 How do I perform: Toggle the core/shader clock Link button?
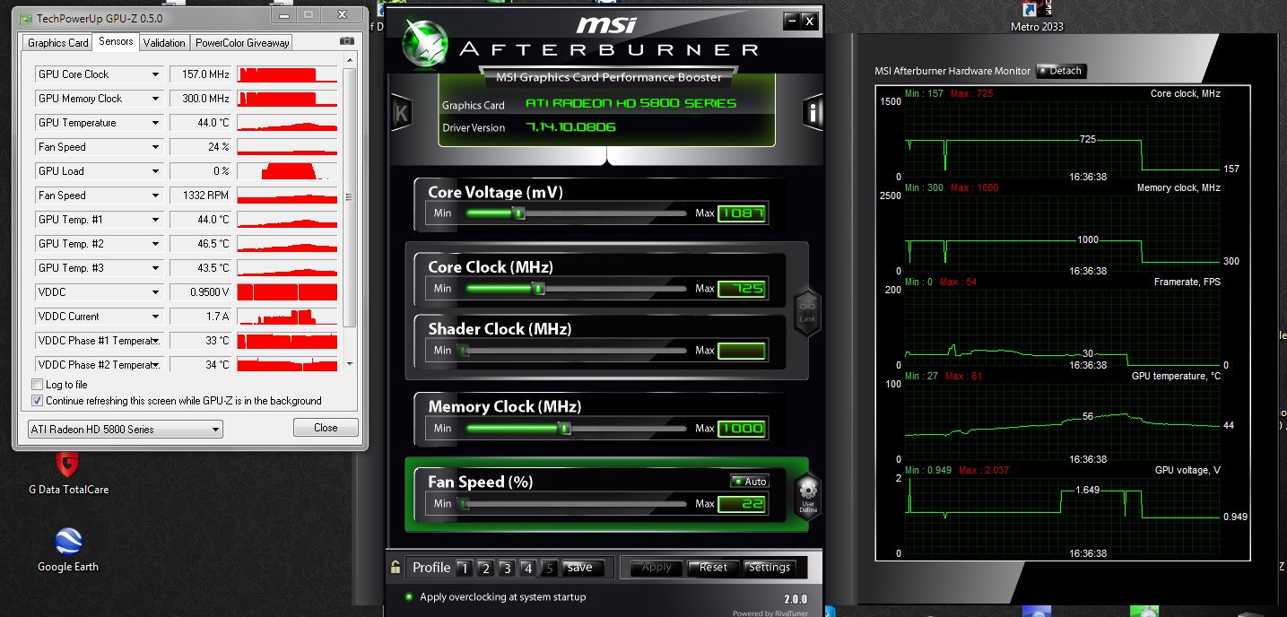pyautogui.click(x=807, y=312)
